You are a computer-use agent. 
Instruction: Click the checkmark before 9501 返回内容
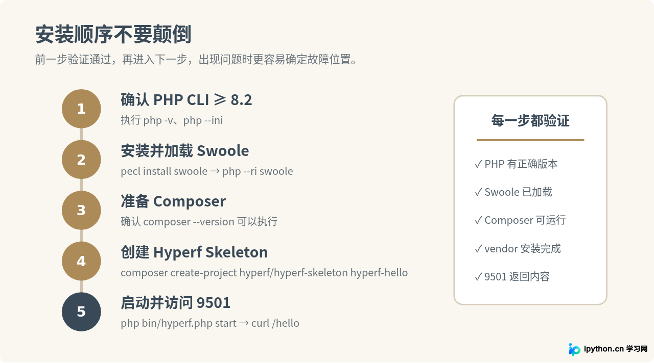tap(478, 277)
